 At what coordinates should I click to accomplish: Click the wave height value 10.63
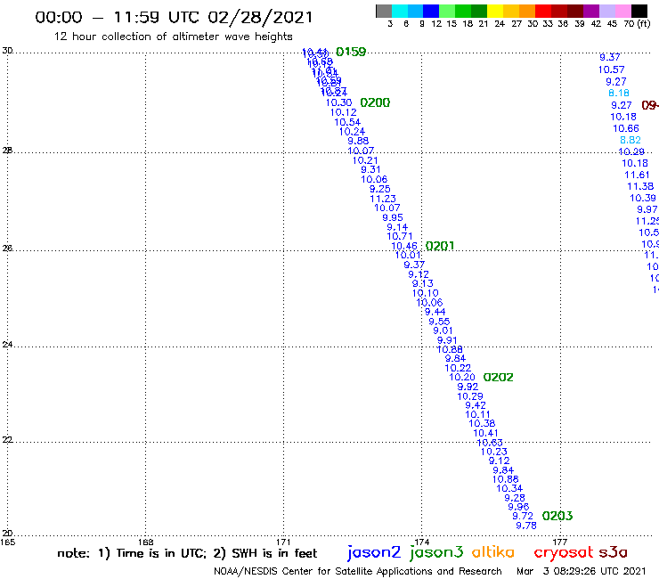pos(490,443)
